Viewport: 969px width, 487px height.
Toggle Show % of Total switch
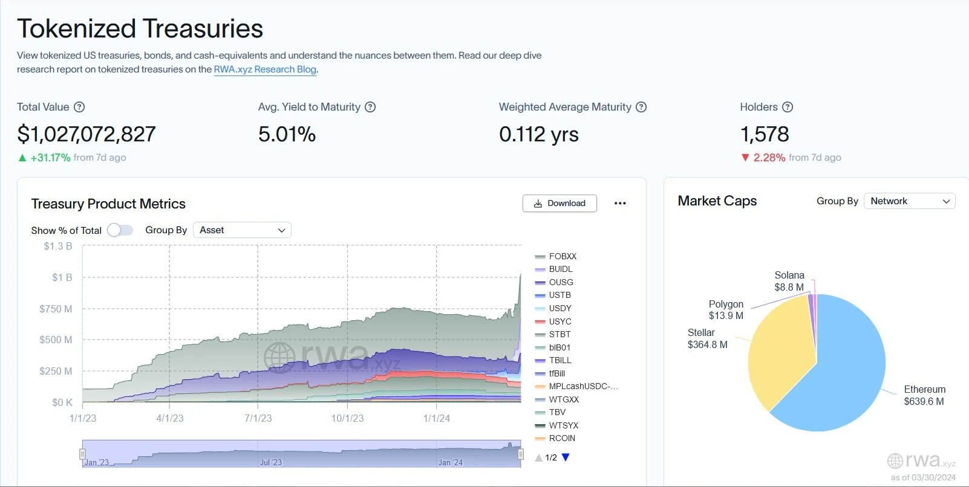(120, 230)
